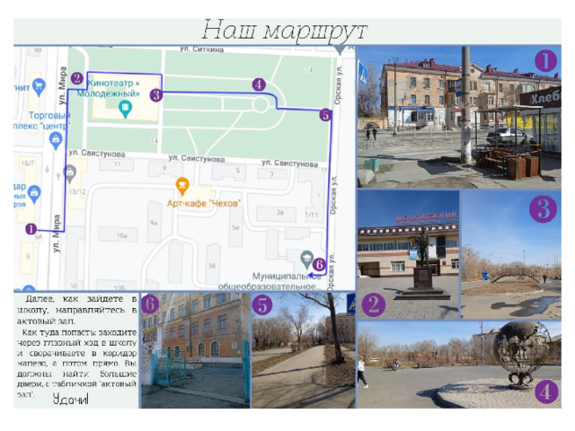Click the Арт-кафе "Чехов" map label
The image size is (575, 431).
coord(204,204)
